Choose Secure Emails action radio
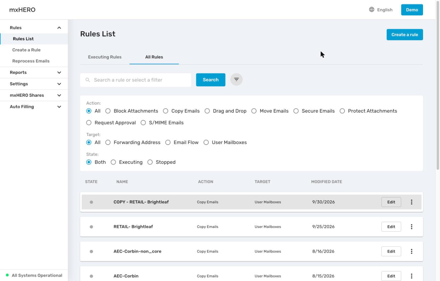The width and height of the screenshot is (440, 281). point(296,111)
